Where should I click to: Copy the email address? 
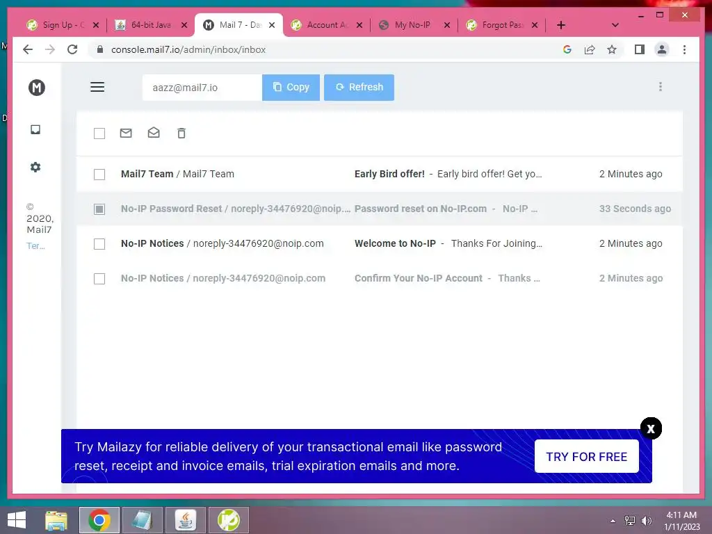291,87
